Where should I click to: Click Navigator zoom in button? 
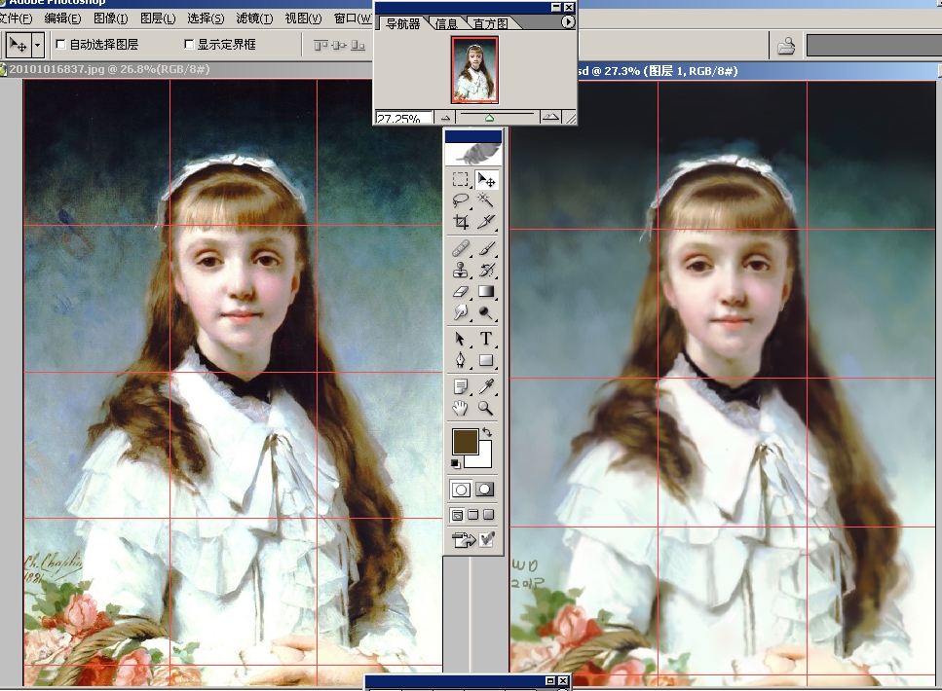click(550, 117)
